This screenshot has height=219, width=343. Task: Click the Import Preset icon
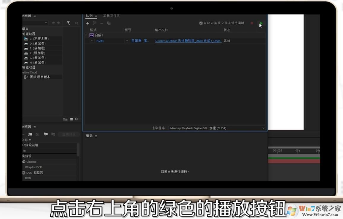click(46, 134)
